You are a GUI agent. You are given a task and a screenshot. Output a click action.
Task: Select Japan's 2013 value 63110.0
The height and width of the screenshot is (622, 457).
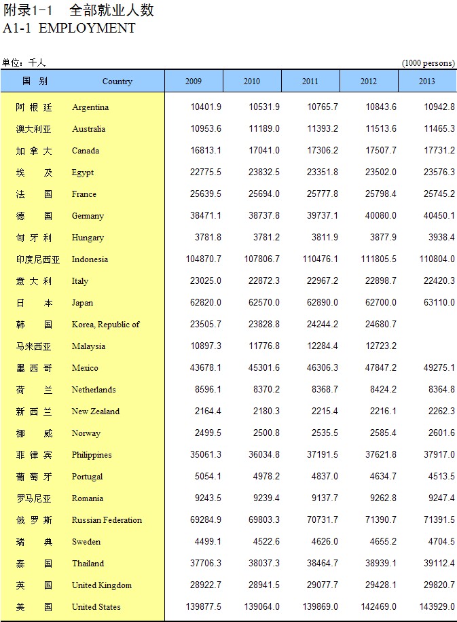click(439, 303)
